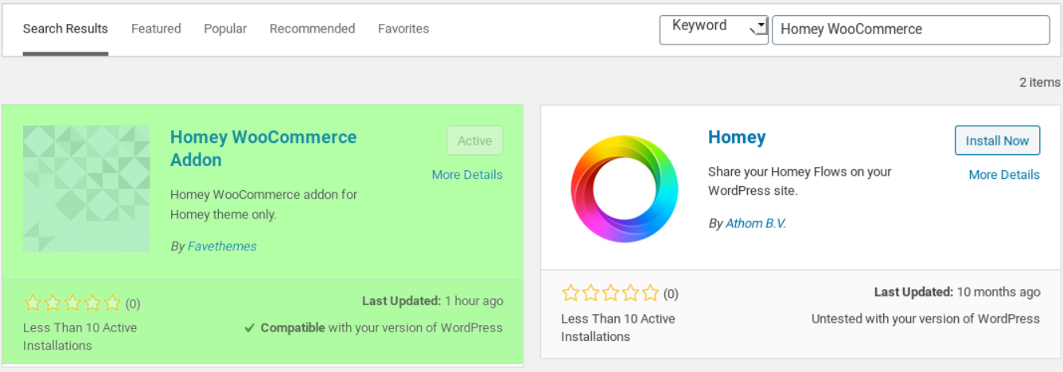Install the Homey plugin now
This screenshot has width=1063, height=372.
(x=997, y=141)
